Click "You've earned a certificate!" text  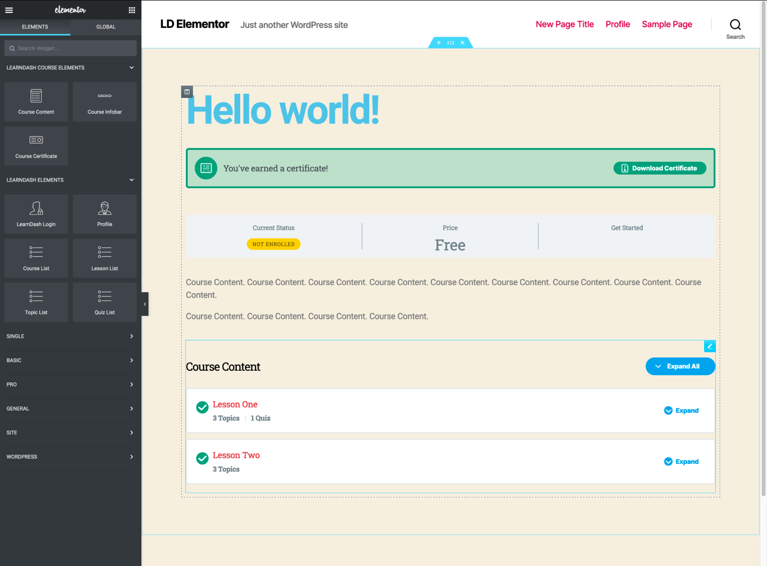click(276, 168)
